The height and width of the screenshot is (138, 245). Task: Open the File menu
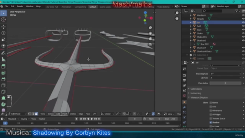click(x=7, y=7)
